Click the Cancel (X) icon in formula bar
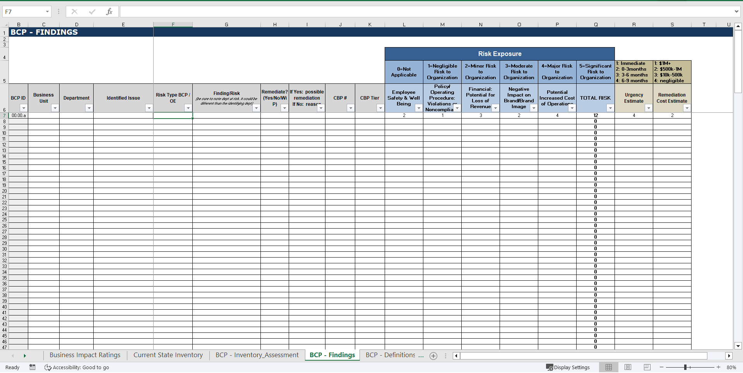The height and width of the screenshot is (373, 743). [74, 12]
